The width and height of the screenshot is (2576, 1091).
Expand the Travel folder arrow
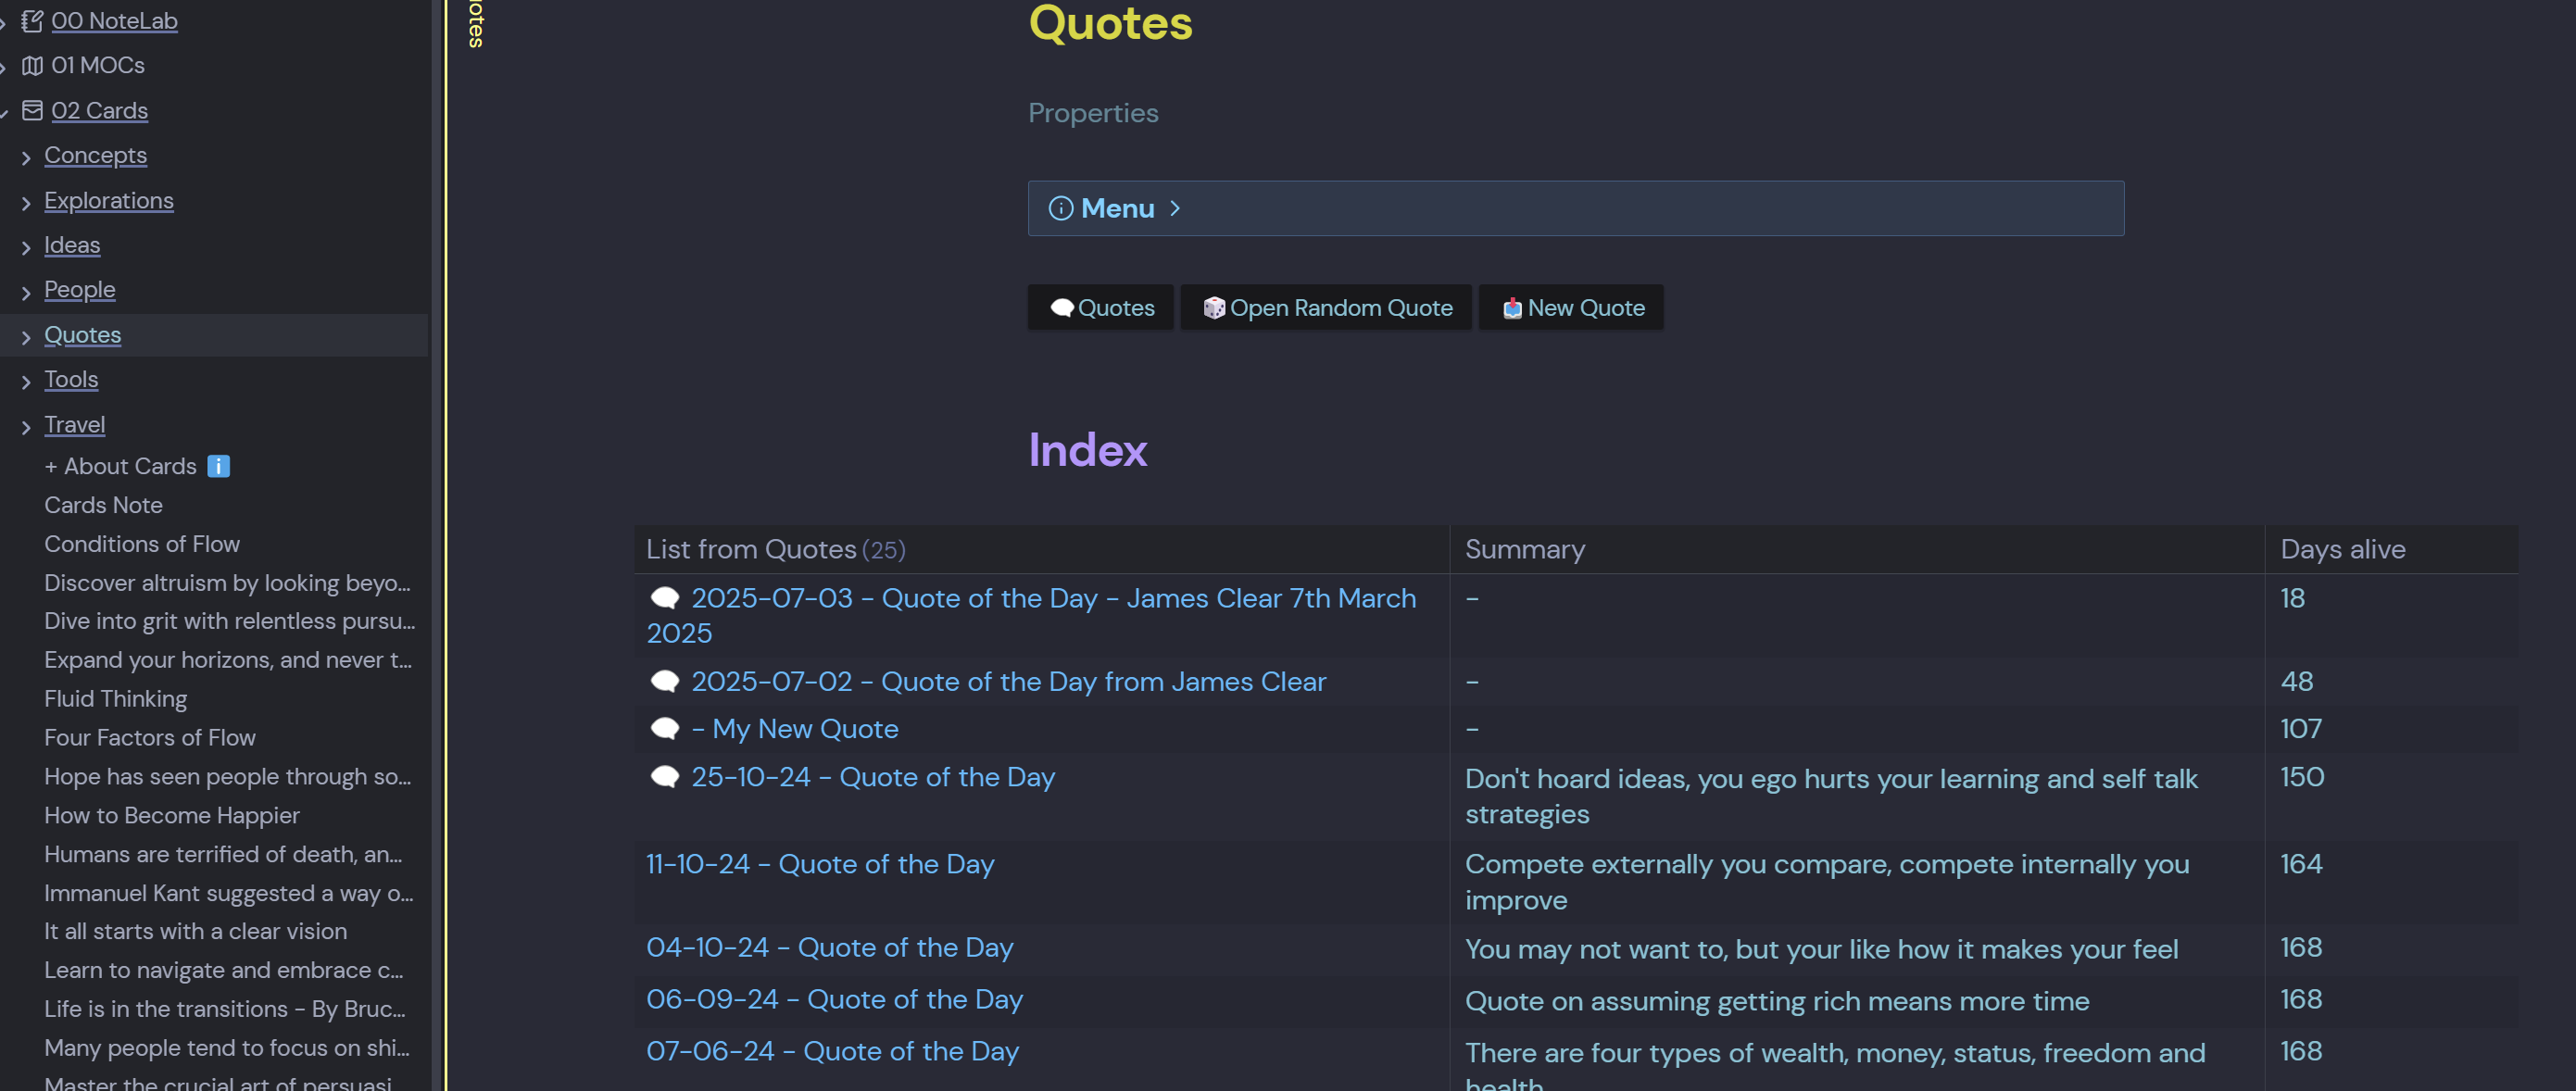(26, 427)
